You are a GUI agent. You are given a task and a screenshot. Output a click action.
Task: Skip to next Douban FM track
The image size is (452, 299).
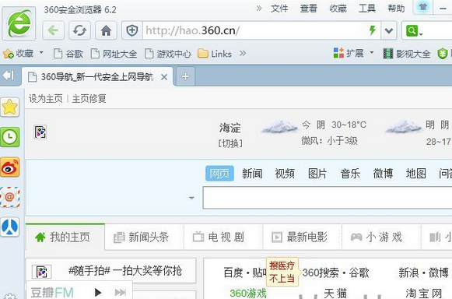121,292
